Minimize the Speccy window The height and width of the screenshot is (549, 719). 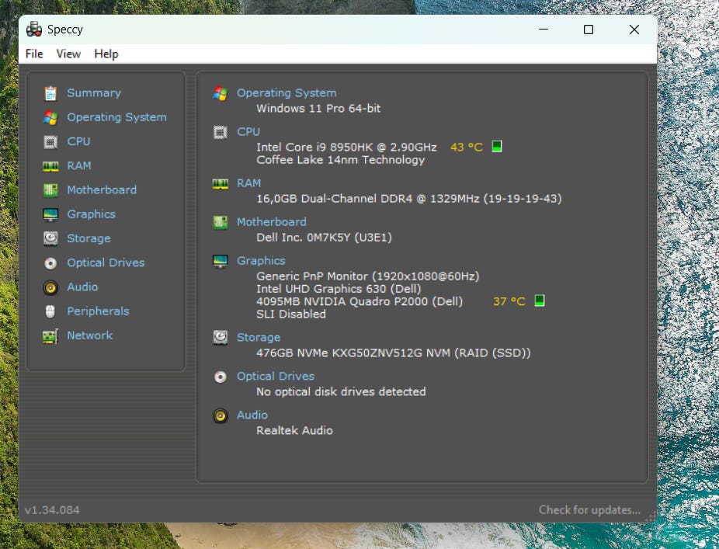tap(544, 30)
